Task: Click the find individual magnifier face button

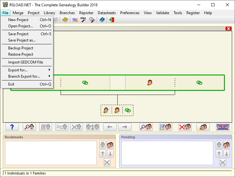Action: click(x=29, y=127)
